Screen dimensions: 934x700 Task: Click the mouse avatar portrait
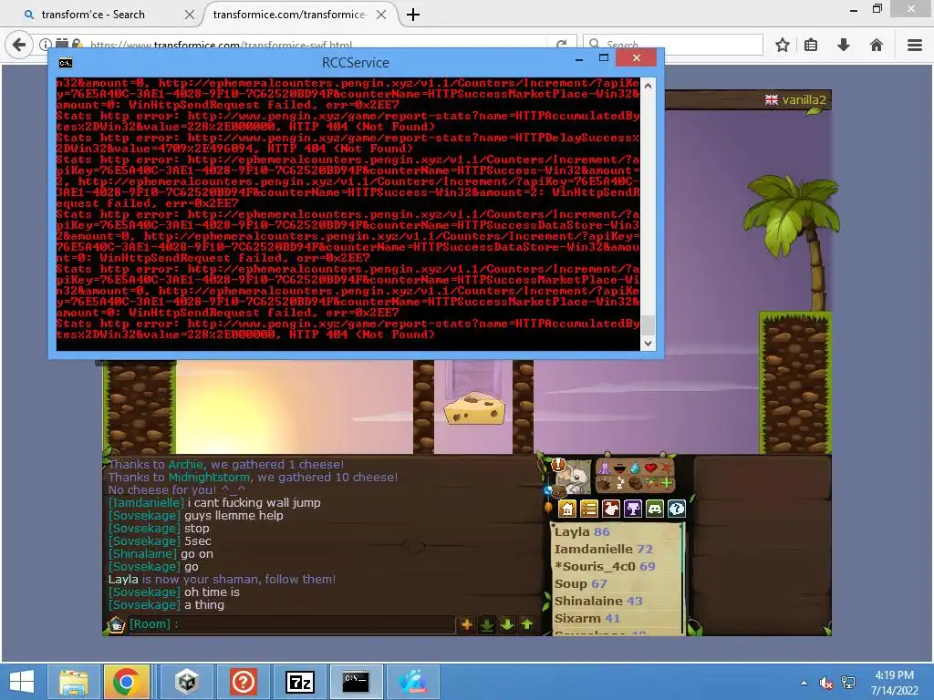573,478
